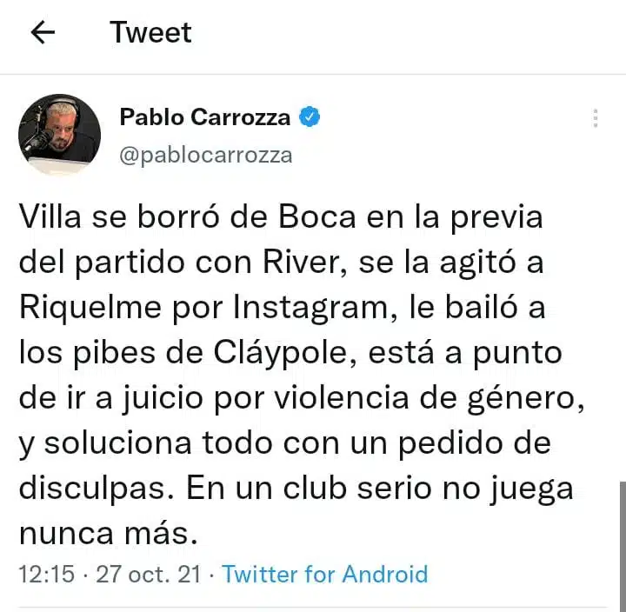Screen dimensions: 626x612
Task: Click the word Instagram in the tweet
Action: pyautogui.click(x=310, y=309)
